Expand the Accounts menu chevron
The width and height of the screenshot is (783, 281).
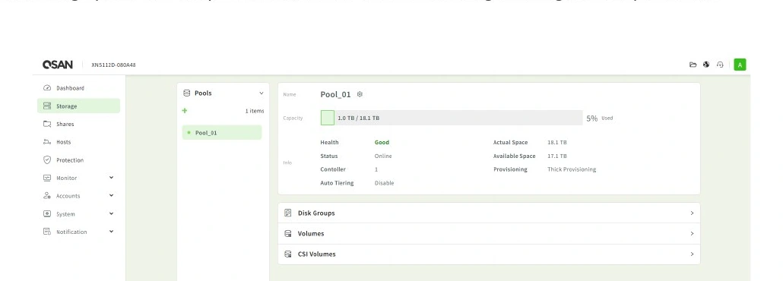[x=111, y=195]
